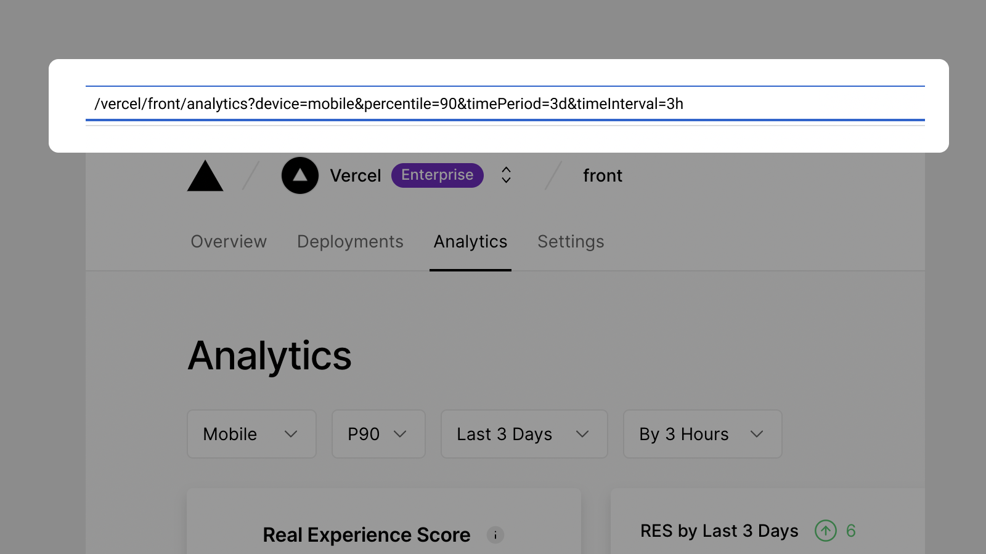This screenshot has height=554, width=986.
Task: Expand the By 3 Hours interval selector
Action: (x=702, y=434)
